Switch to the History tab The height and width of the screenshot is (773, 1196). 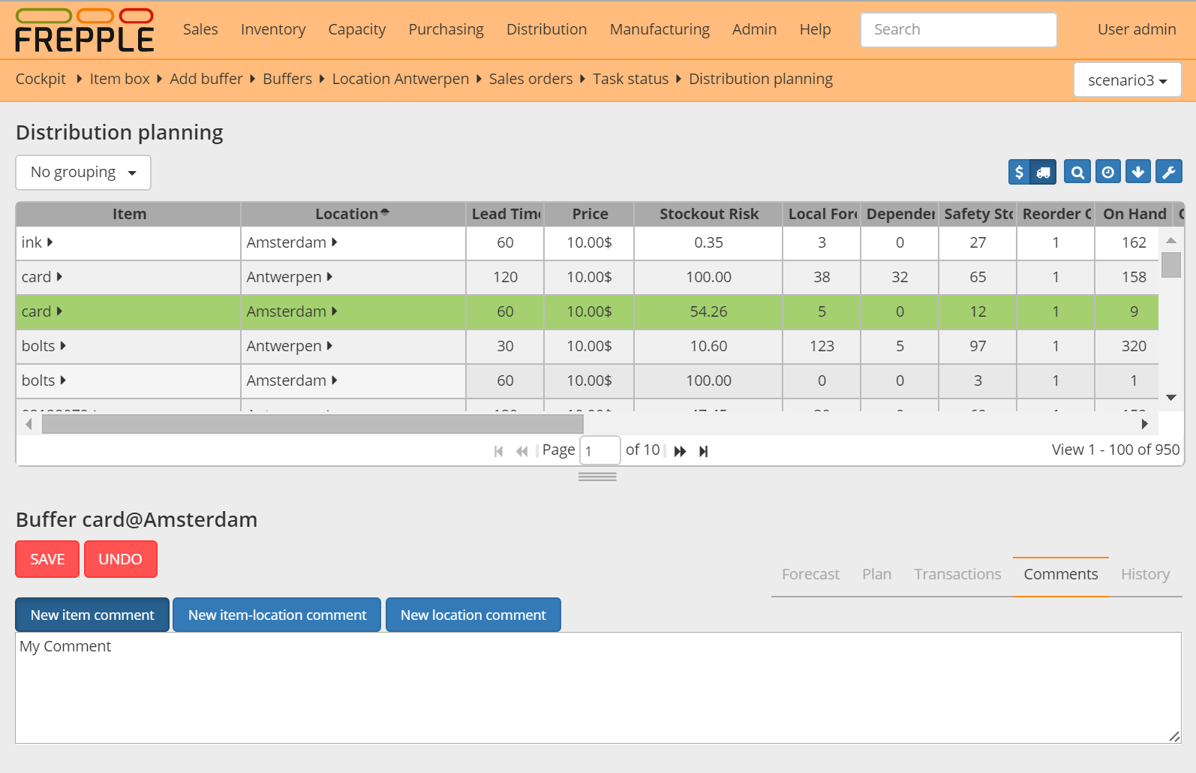coord(1145,574)
